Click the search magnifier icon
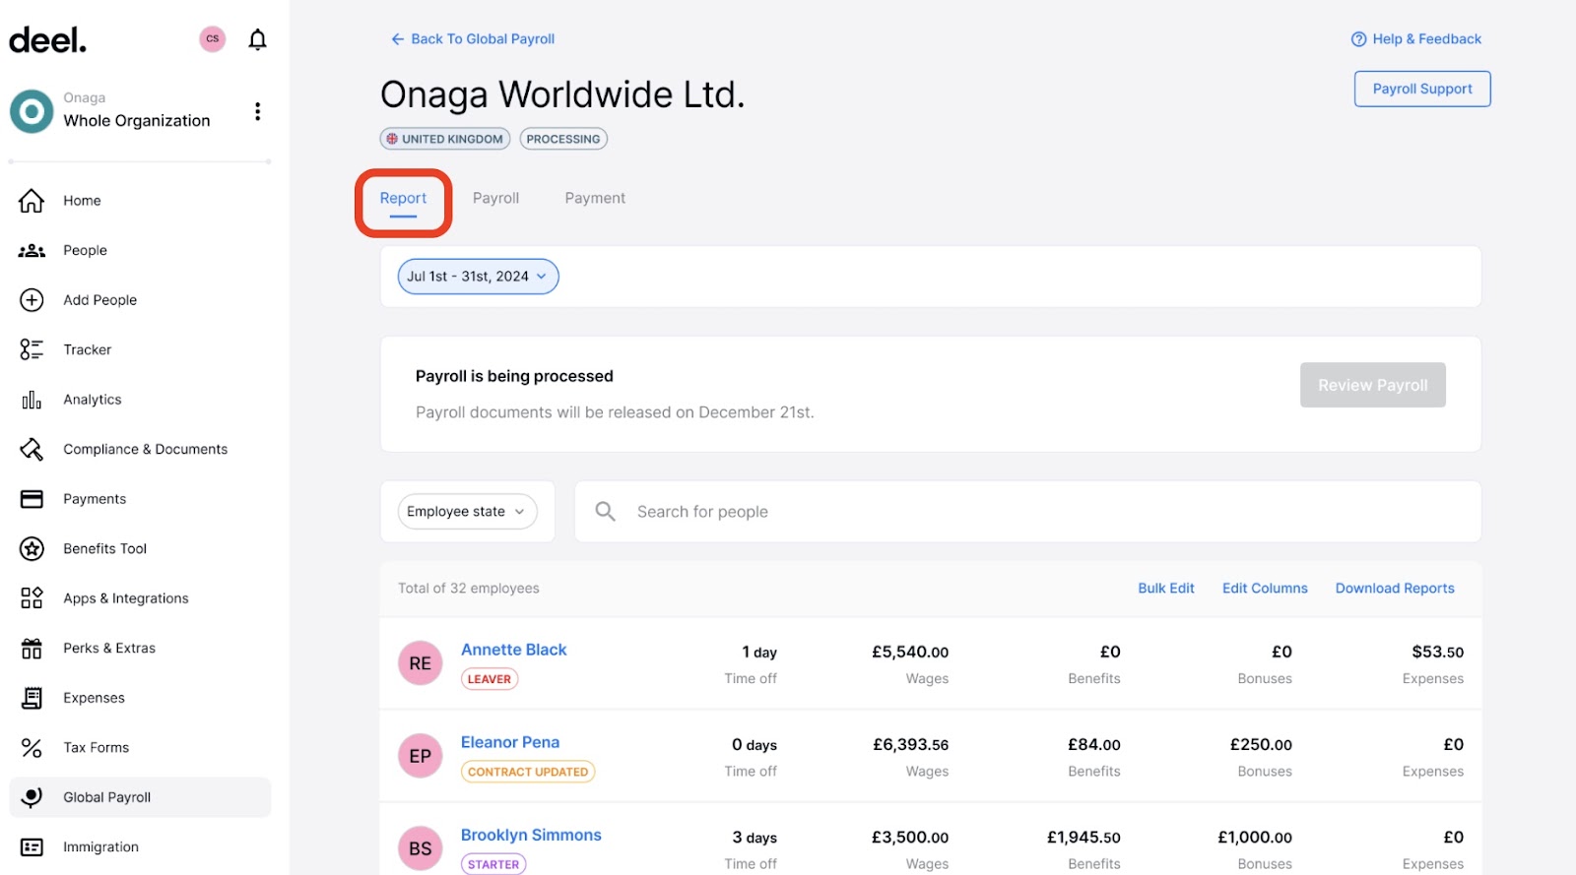Viewport: 1576px width, 875px height. pos(606,512)
